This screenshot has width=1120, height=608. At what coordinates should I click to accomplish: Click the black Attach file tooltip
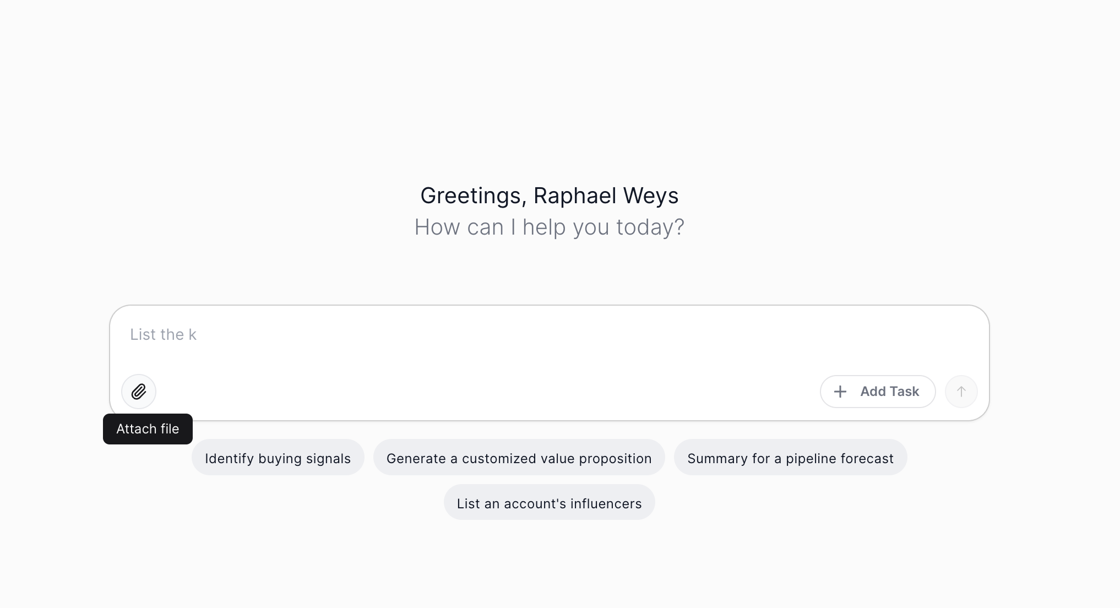tap(148, 429)
